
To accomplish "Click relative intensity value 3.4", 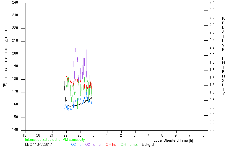I will 212,3.
